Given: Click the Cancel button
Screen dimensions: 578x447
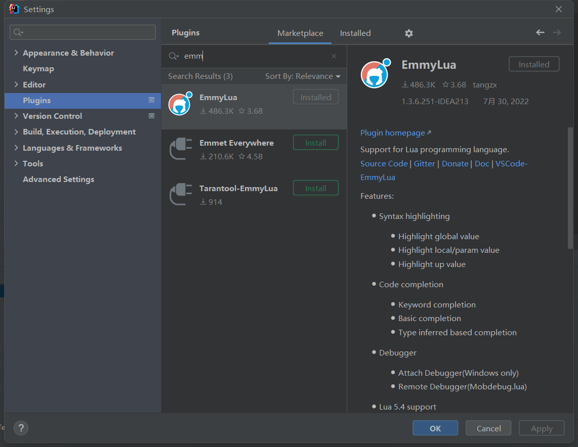Looking at the screenshot, I should tap(488, 428).
